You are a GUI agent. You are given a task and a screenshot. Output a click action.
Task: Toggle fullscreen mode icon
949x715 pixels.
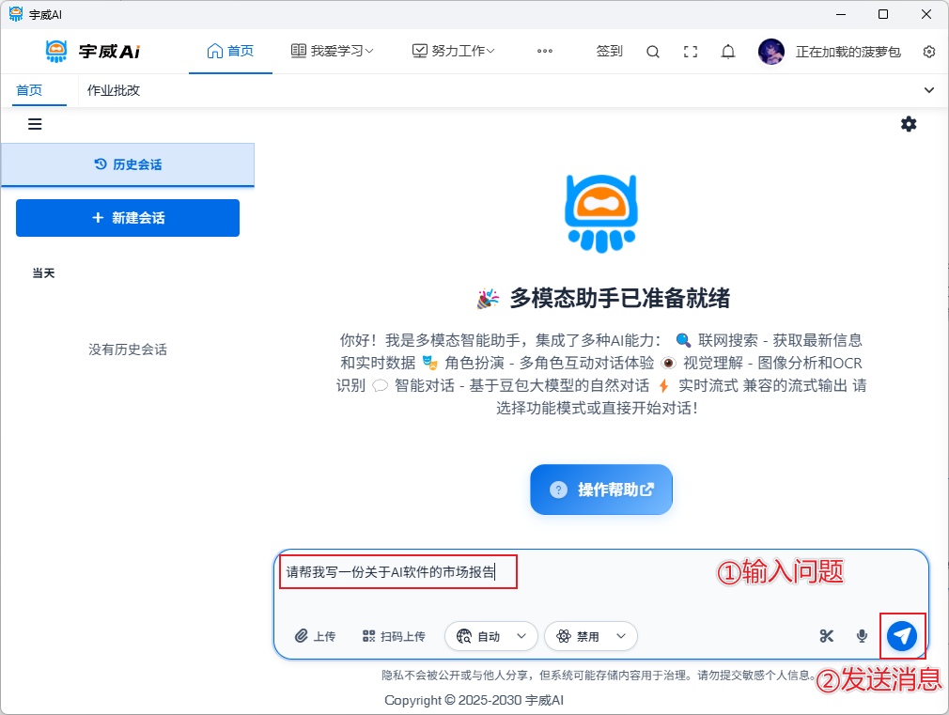(691, 52)
